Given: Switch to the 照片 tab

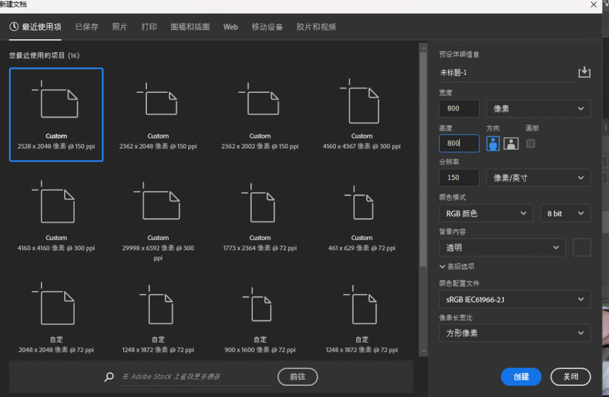Looking at the screenshot, I should (x=120, y=27).
